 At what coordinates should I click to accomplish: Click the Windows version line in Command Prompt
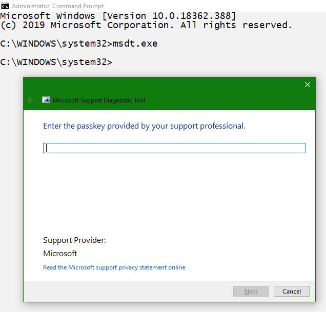click(x=118, y=16)
